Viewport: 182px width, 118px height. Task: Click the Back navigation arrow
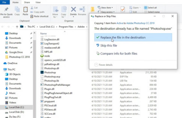[3, 27]
